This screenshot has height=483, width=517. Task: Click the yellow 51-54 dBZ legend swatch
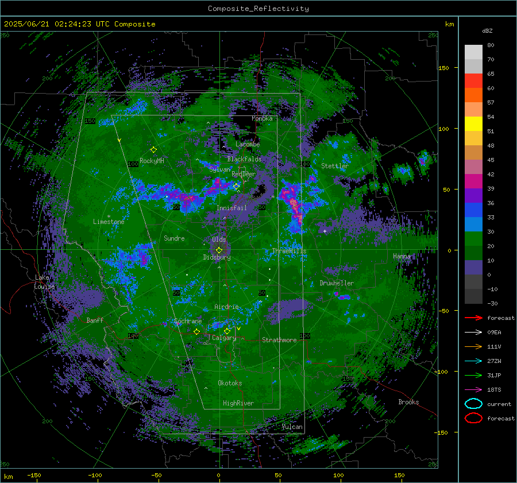473,124
